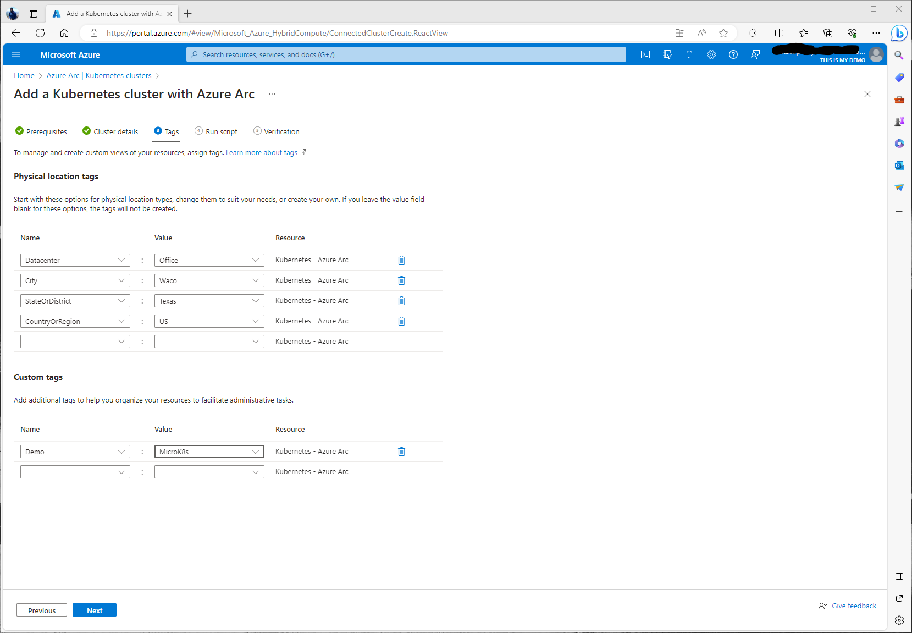
Task: Open the notifications bell
Action: click(x=689, y=54)
